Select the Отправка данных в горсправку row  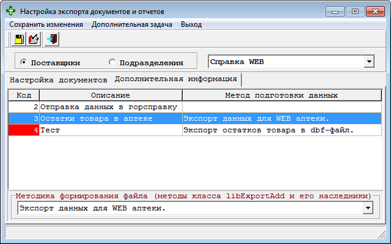tap(109, 107)
